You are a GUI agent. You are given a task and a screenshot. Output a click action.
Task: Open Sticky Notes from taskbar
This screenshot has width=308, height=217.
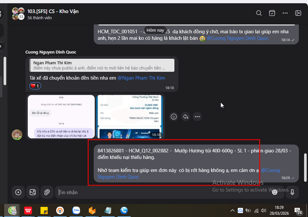pos(44,211)
